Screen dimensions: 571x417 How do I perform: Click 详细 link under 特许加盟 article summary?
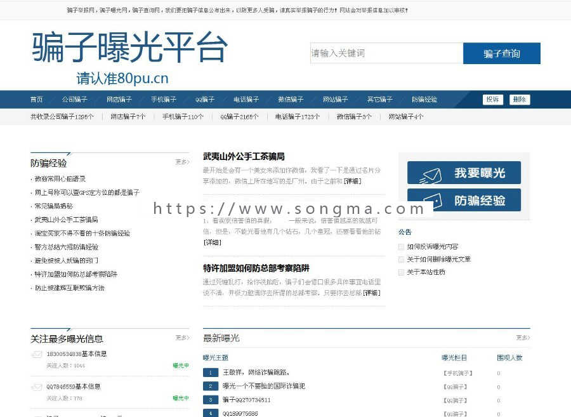[371, 293]
